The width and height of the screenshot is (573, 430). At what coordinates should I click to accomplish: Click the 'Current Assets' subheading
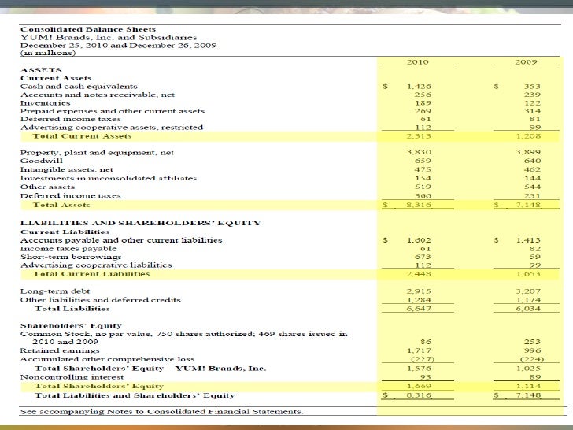click(56, 78)
